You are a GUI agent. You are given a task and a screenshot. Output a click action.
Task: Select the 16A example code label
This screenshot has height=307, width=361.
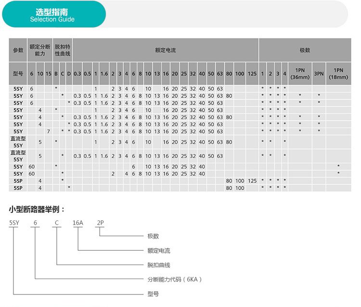78,223
